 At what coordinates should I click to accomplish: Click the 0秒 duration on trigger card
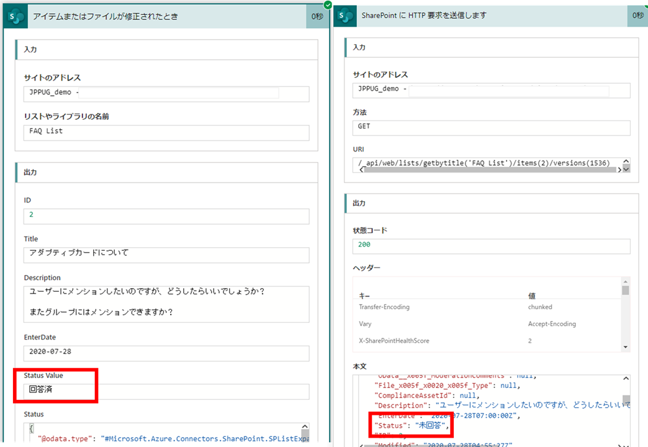click(317, 17)
